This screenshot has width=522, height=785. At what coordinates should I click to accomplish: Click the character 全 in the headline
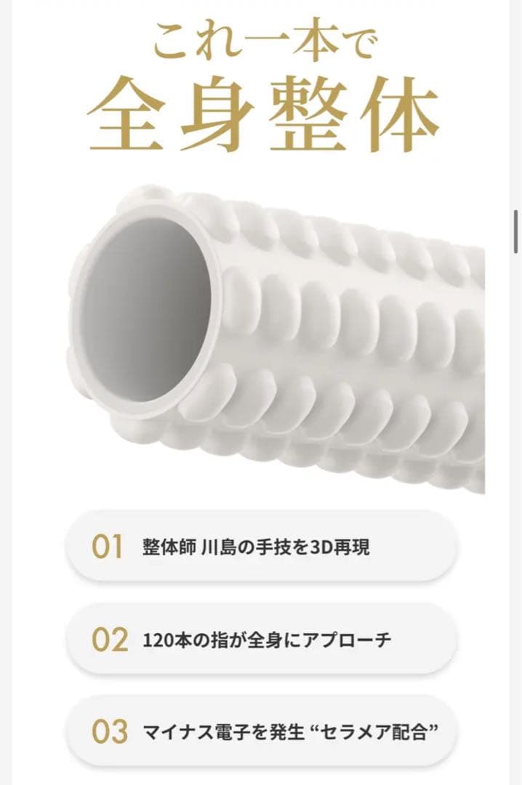click(127, 115)
